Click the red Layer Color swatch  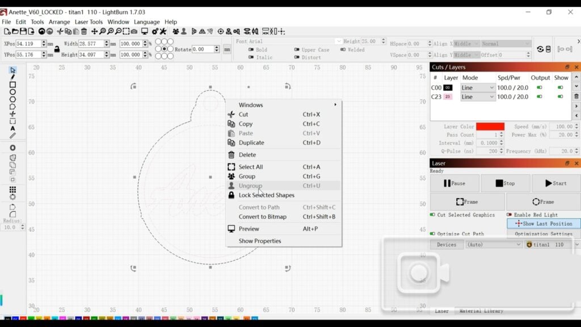(489, 127)
